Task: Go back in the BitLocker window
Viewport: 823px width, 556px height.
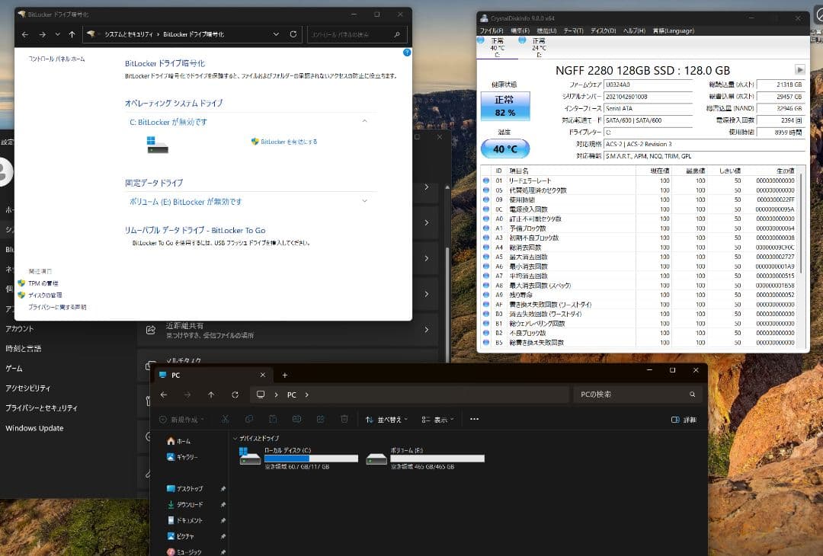Action: click(x=25, y=34)
